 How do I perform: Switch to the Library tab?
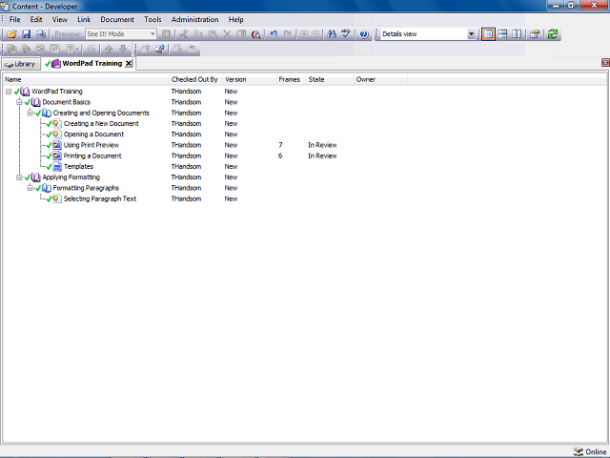pyautogui.click(x=21, y=64)
